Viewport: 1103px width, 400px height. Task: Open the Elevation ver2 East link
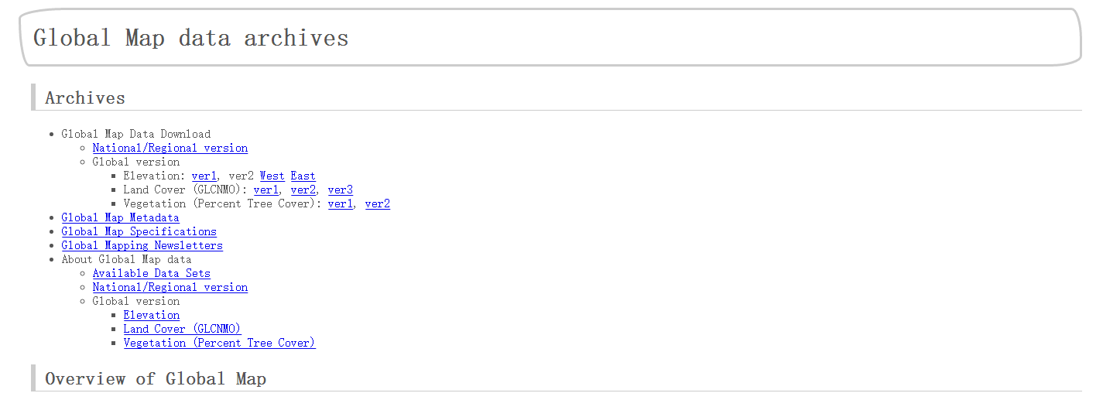[x=303, y=176]
